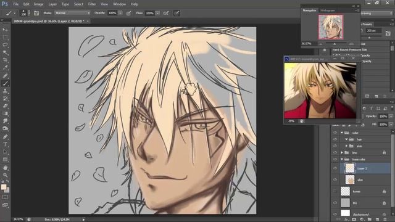Select the Brush tool in the toolbox
The height and width of the screenshot is (222, 395).
[5, 83]
